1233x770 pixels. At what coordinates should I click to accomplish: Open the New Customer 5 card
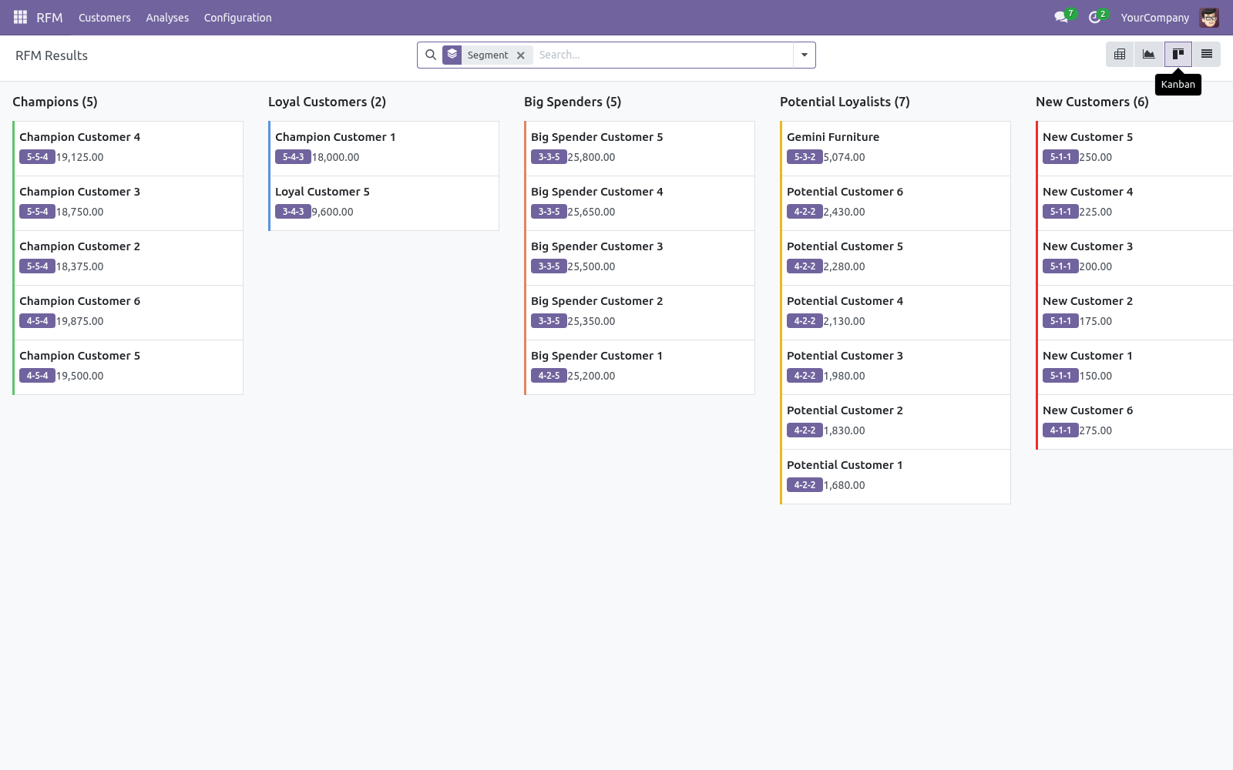tap(1135, 149)
